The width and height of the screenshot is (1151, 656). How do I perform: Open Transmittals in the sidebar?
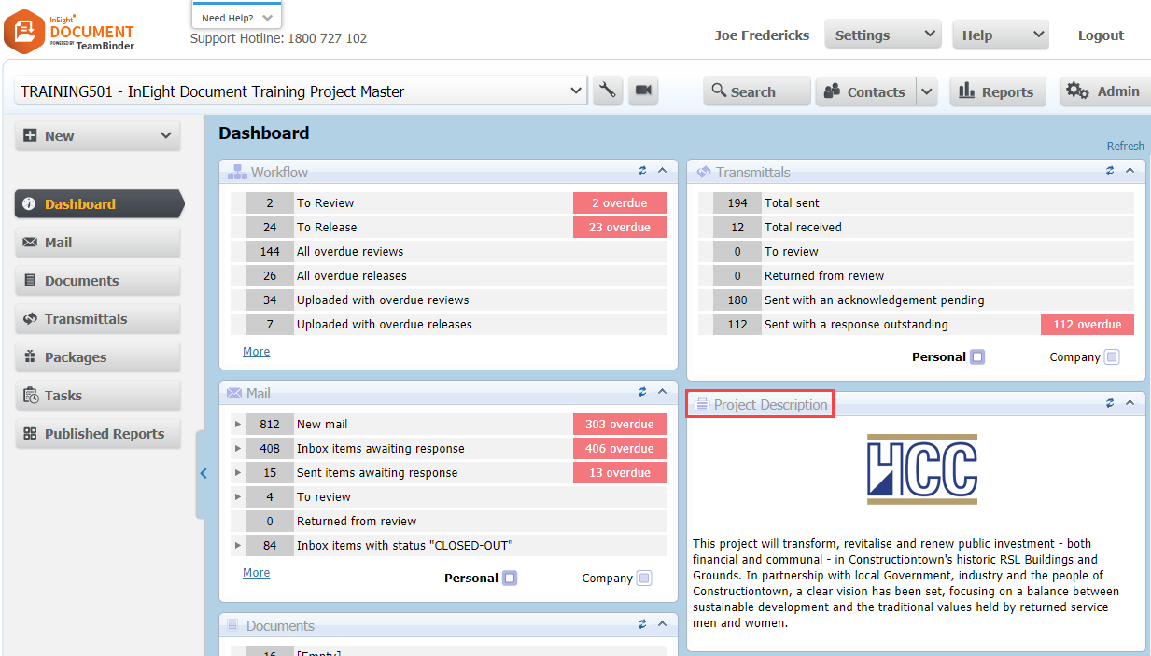(x=97, y=318)
